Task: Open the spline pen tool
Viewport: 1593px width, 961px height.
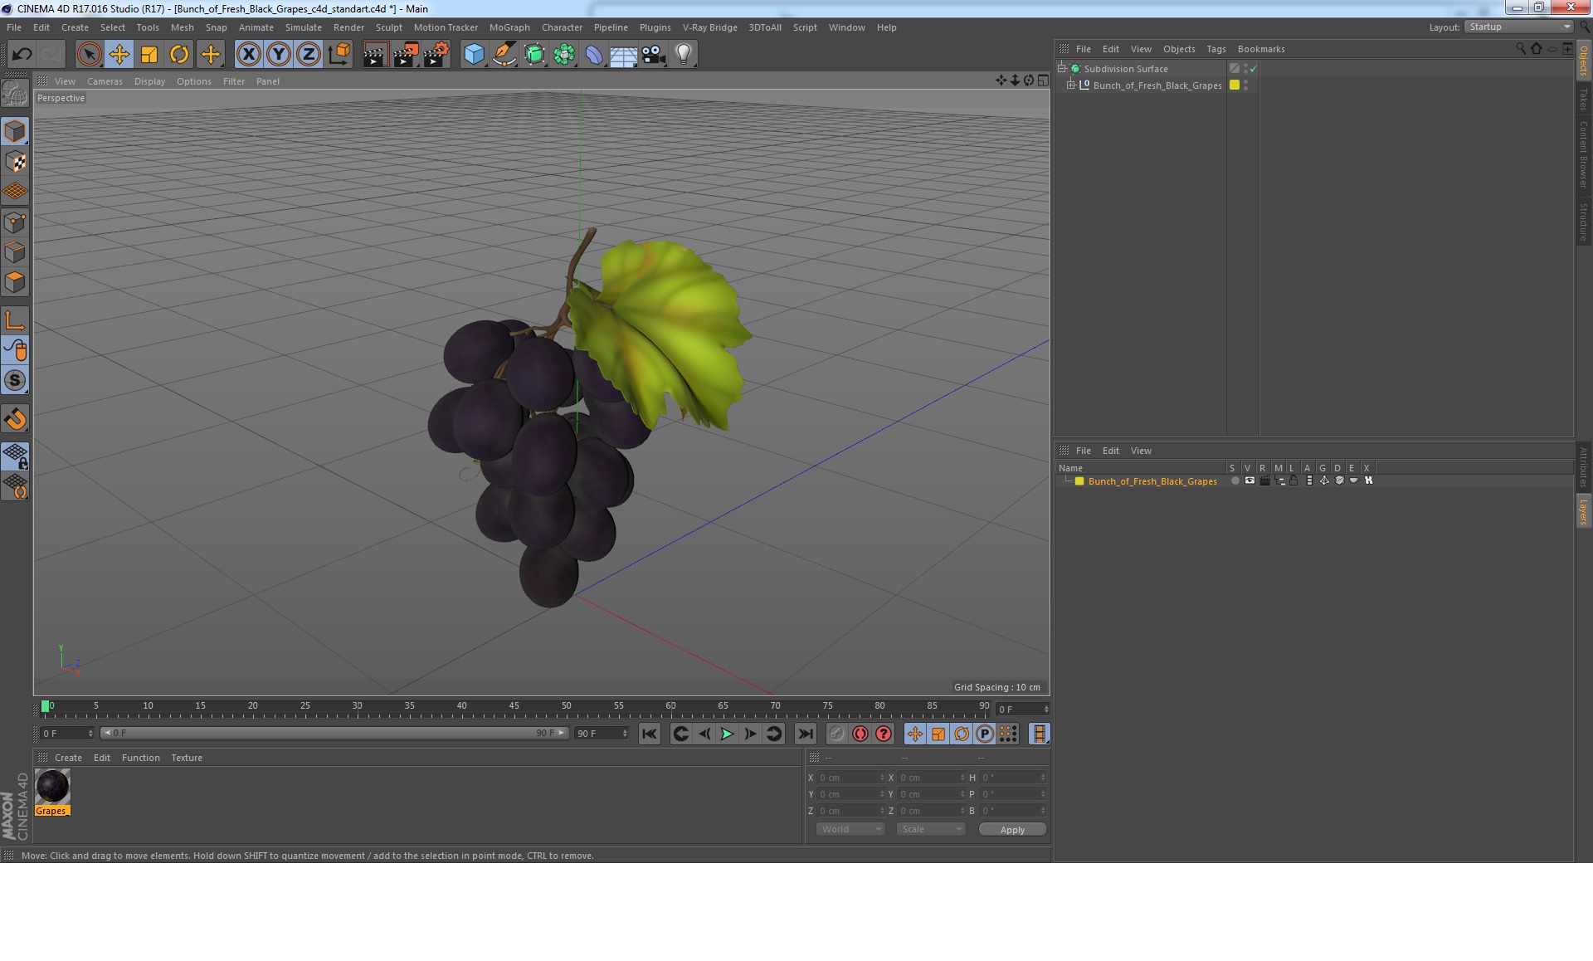Action: click(x=504, y=55)
